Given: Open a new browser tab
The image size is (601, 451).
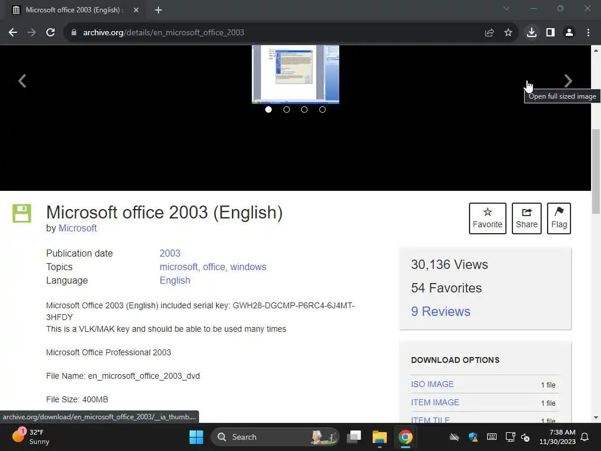Looking at the screenshot, I should pos(158,11).
